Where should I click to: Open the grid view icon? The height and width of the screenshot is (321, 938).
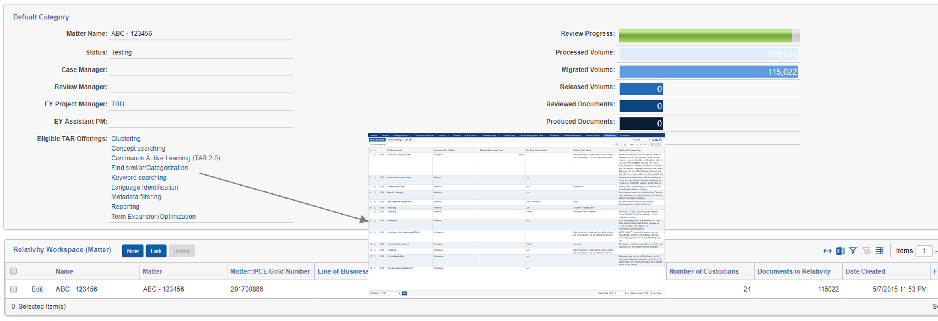point(880,251)
